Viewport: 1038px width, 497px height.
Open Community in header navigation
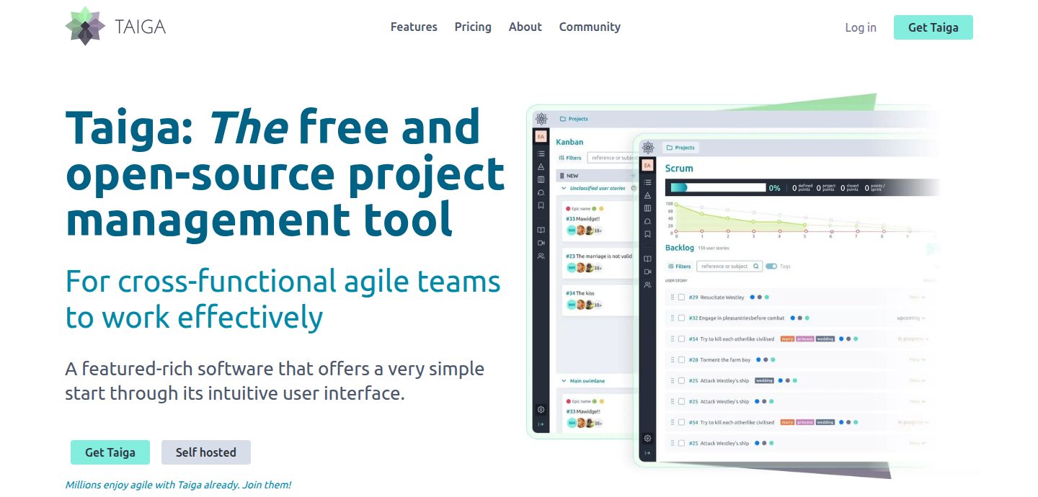(x=590, y=27)
